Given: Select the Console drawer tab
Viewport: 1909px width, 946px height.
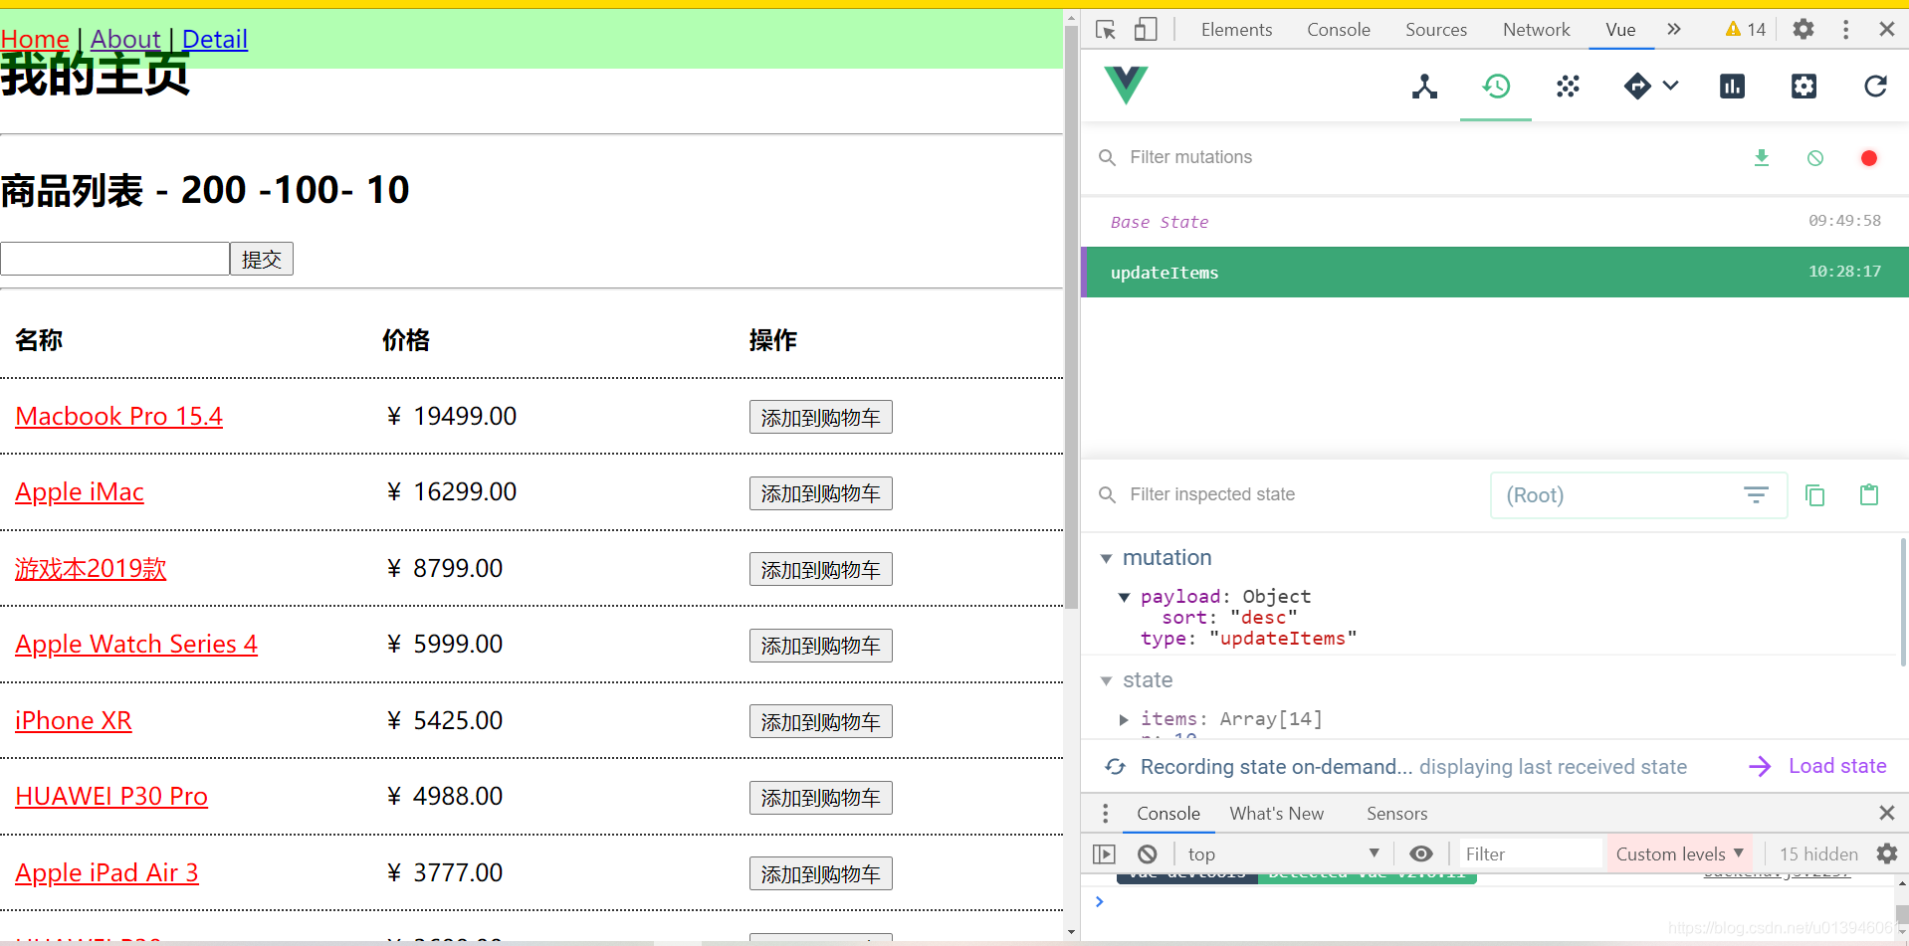Looking at the screenshot, I should [1168, 814].
